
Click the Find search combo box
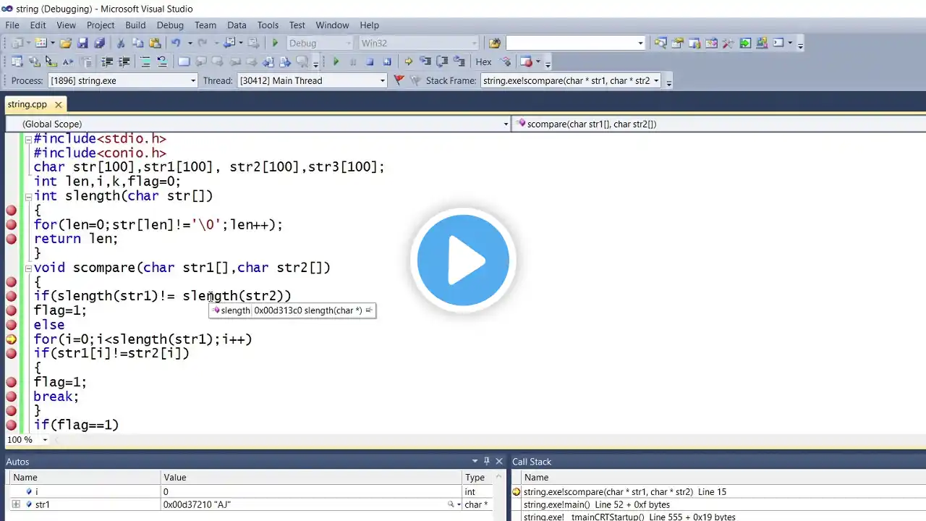click(575, 43)
